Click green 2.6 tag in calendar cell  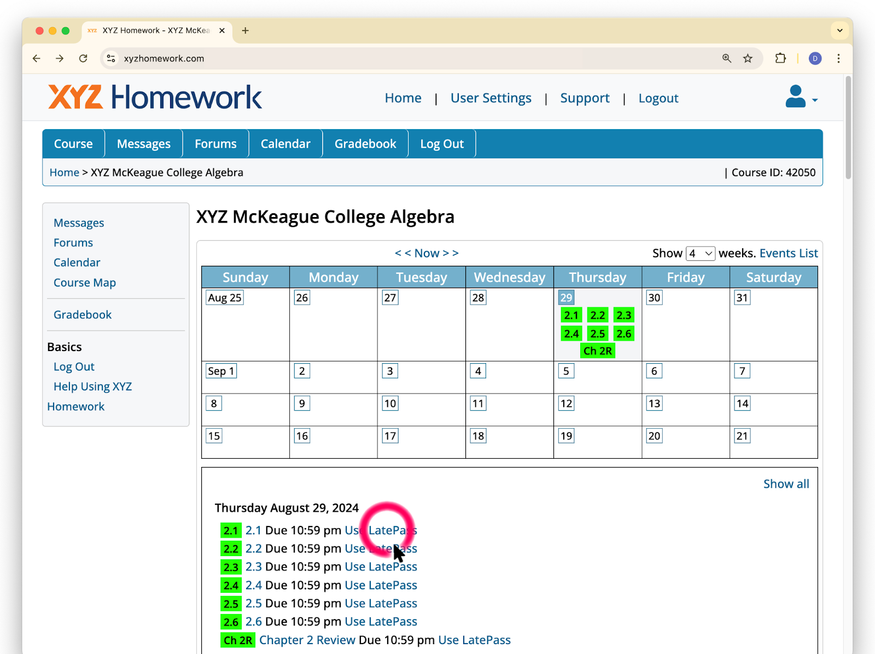click(624, 334)
